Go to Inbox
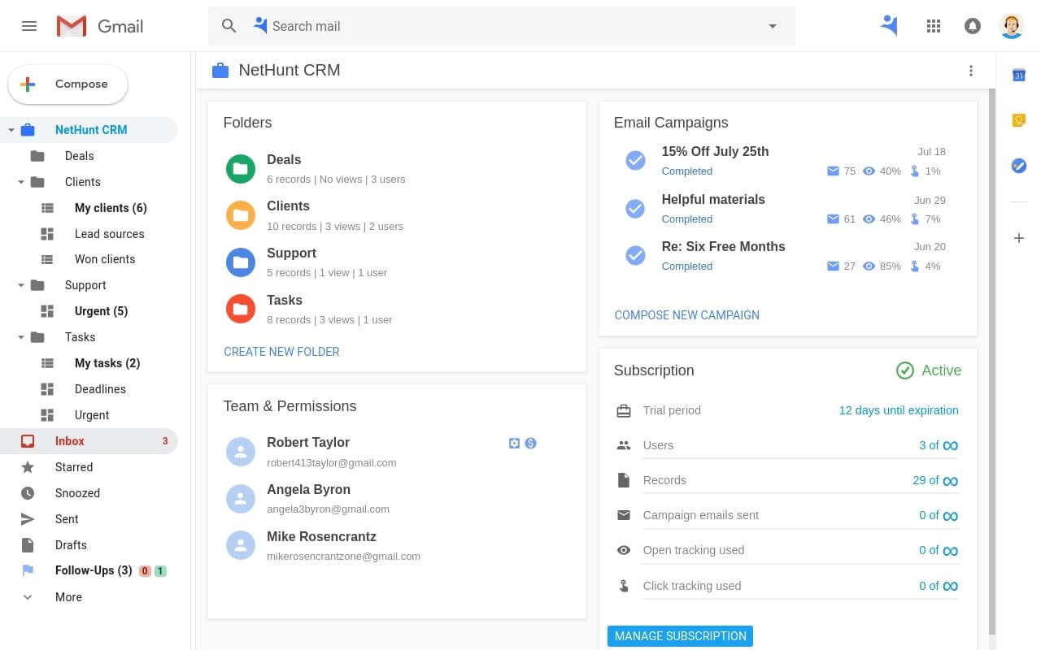Screen dimensions: 1041x650 point(89,441)
